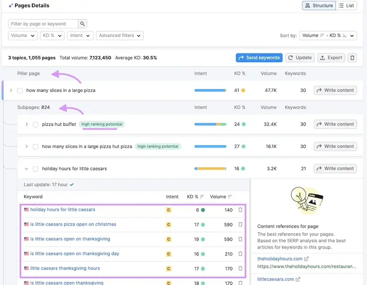Click the sparkle icon beside Pages Details
The image size is (367, 285).
coord(11,5)
